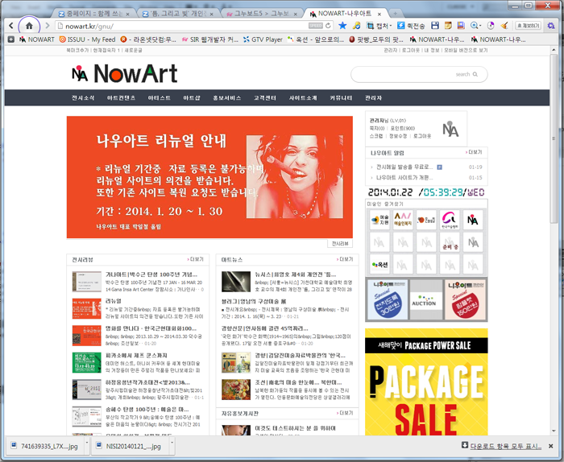Click the key password extension icon

point(356,26)
